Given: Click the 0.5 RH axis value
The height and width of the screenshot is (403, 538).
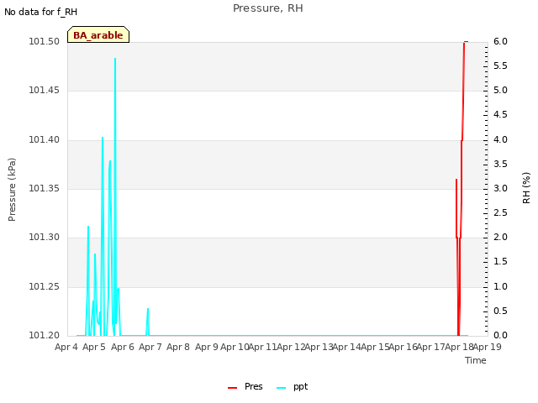Looking at the screenshot, I should 500,311.
